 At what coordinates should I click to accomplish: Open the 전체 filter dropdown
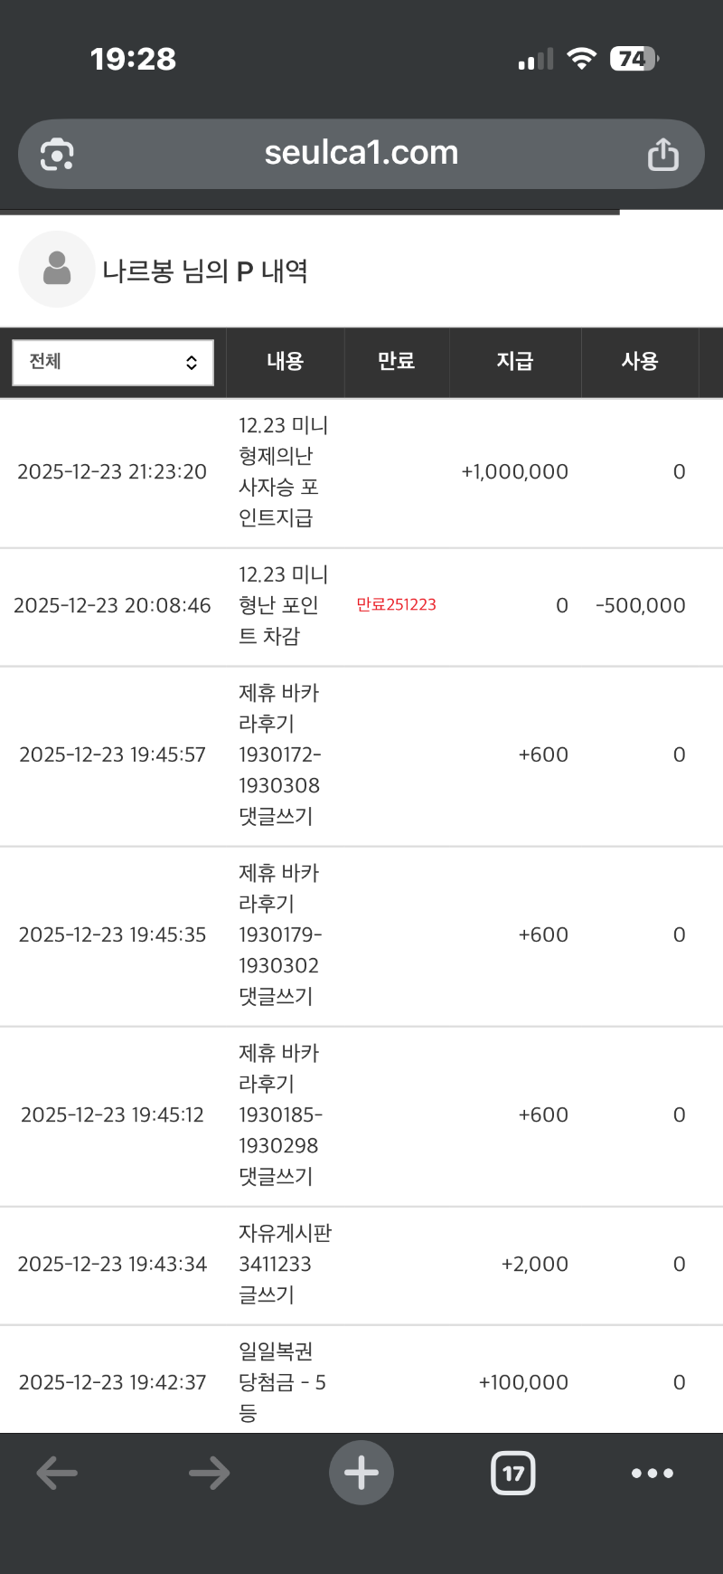point(113,363)
